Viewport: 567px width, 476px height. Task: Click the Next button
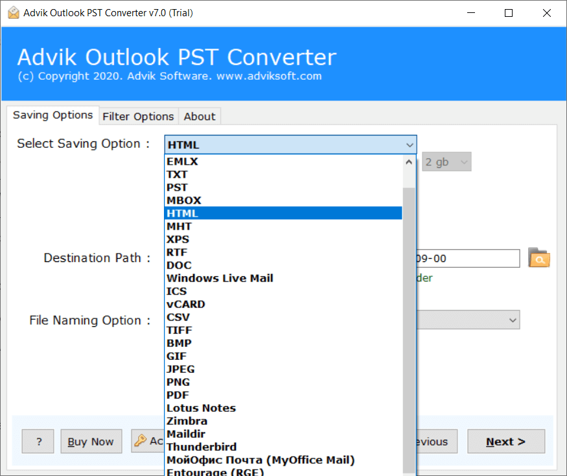(505, 442)
